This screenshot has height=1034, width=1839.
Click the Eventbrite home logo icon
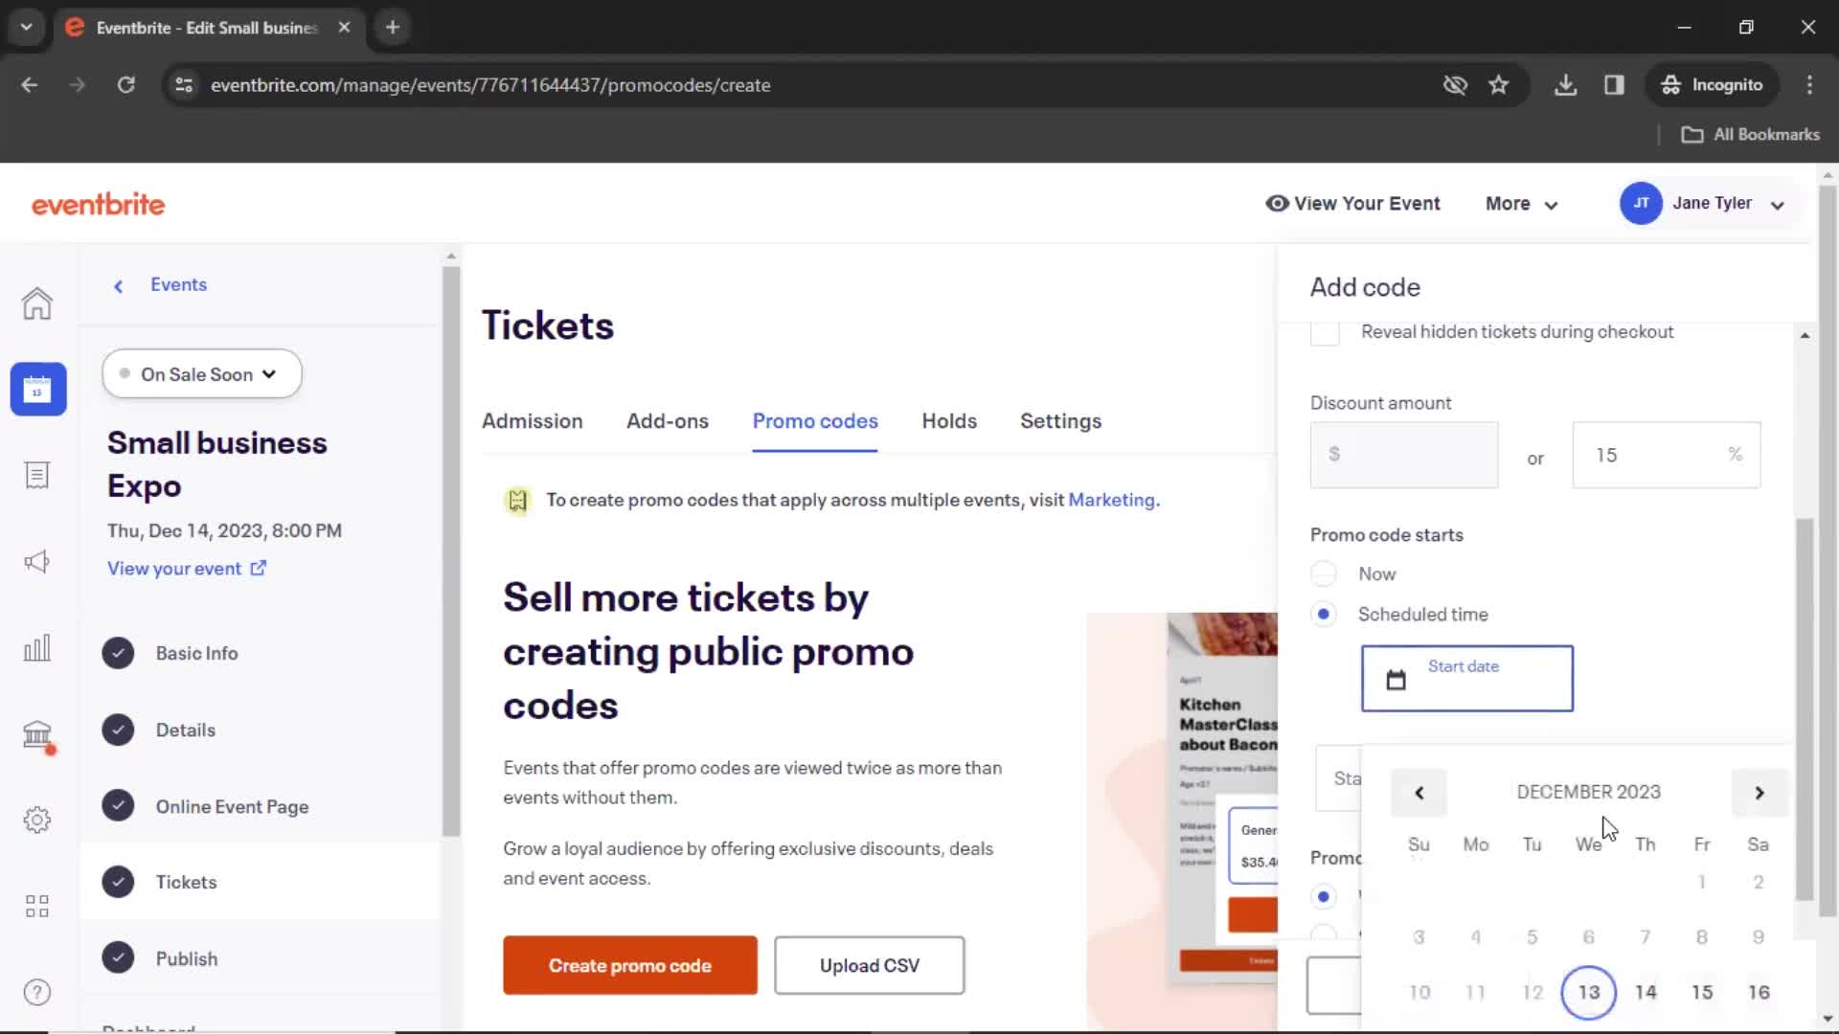[x=99, y=205]
